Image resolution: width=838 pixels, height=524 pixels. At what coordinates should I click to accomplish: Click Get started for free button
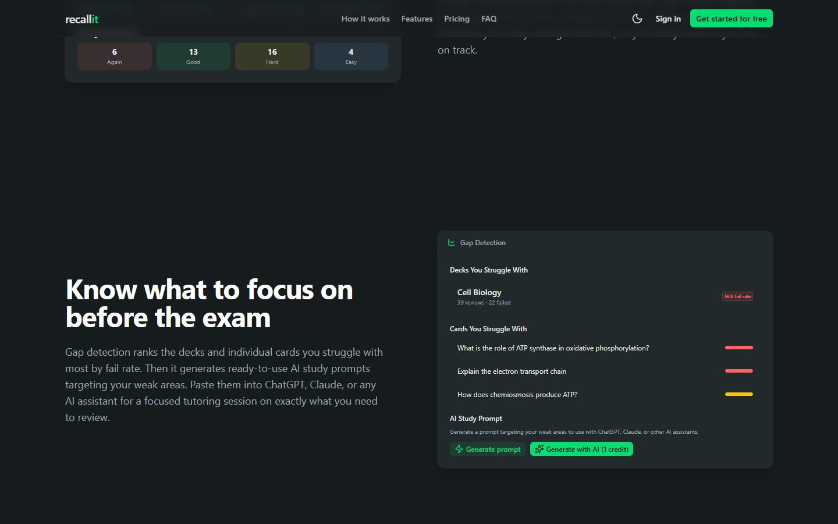pos(732,19)
